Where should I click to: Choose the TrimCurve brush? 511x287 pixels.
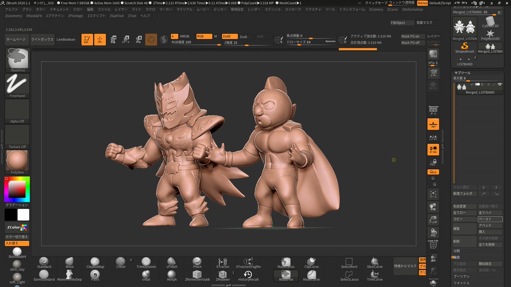tap(375, 276)
